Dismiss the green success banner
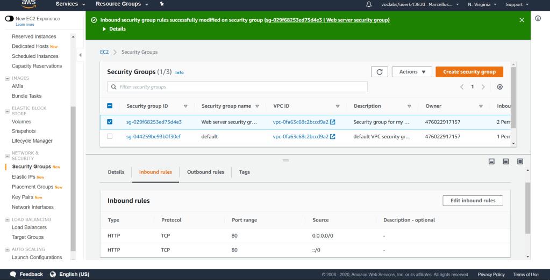 [522, 20]
